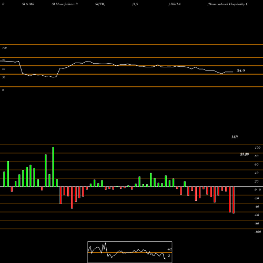Click the 80 label on MR axis
Image resolution: width=263 pixels, height=263 pixels.
pyautogui.click(x=257, y=156)
